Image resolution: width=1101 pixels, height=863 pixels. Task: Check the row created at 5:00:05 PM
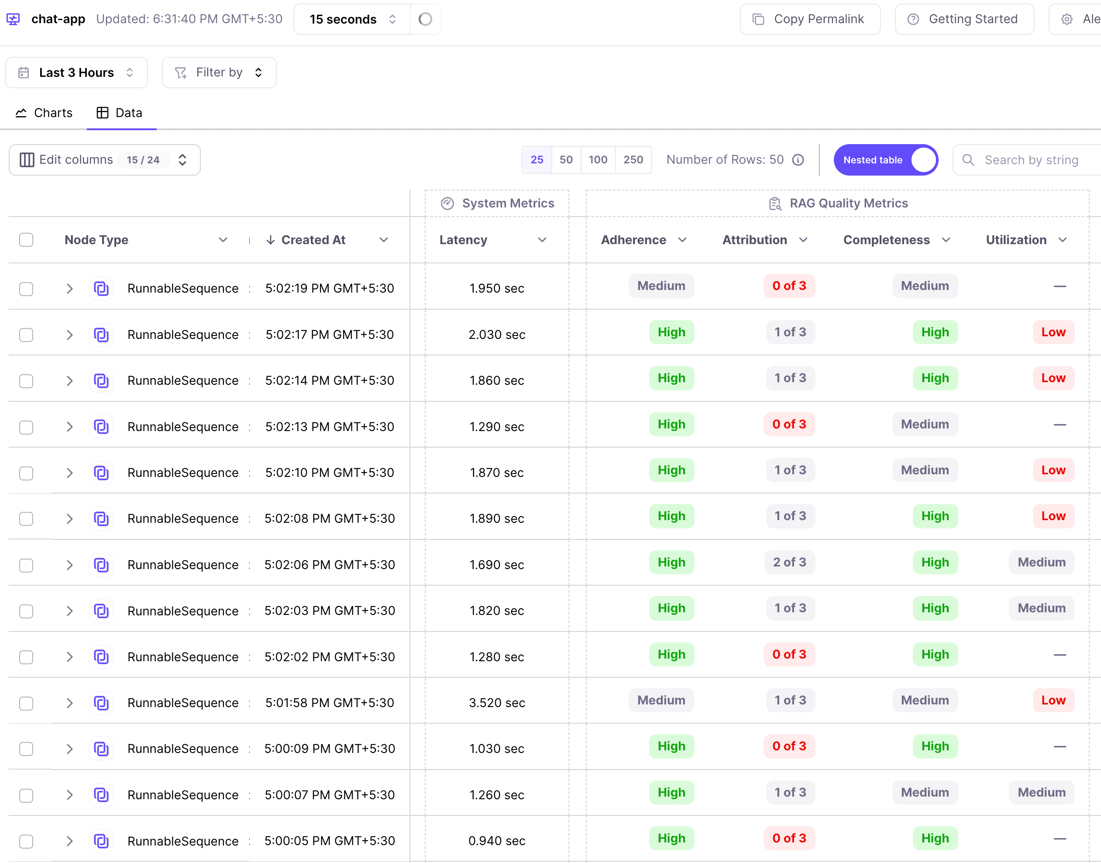(x=26, y=841)
